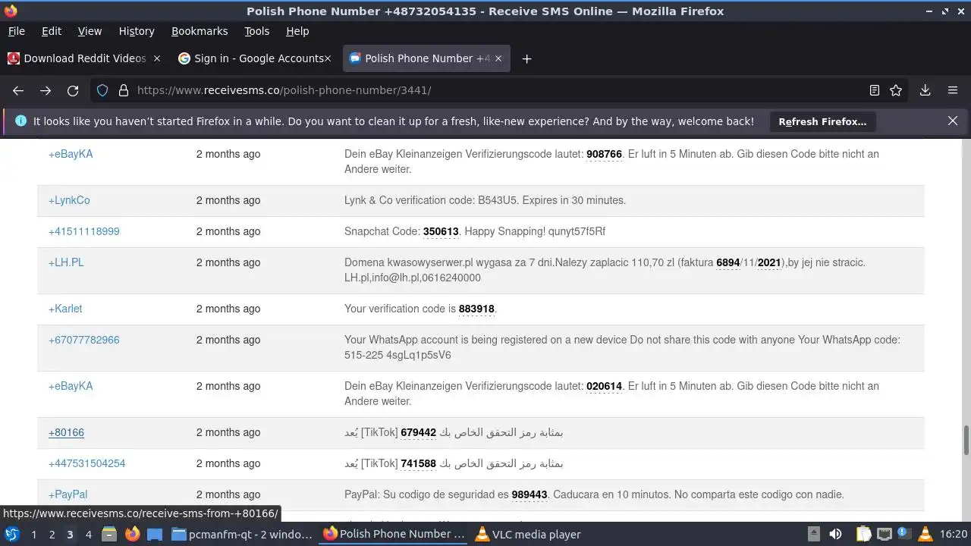Image resolution: width=971 pixels, height=546 pixels.
Task: Click Karlet verification code 883918
Action: [476, 309]
